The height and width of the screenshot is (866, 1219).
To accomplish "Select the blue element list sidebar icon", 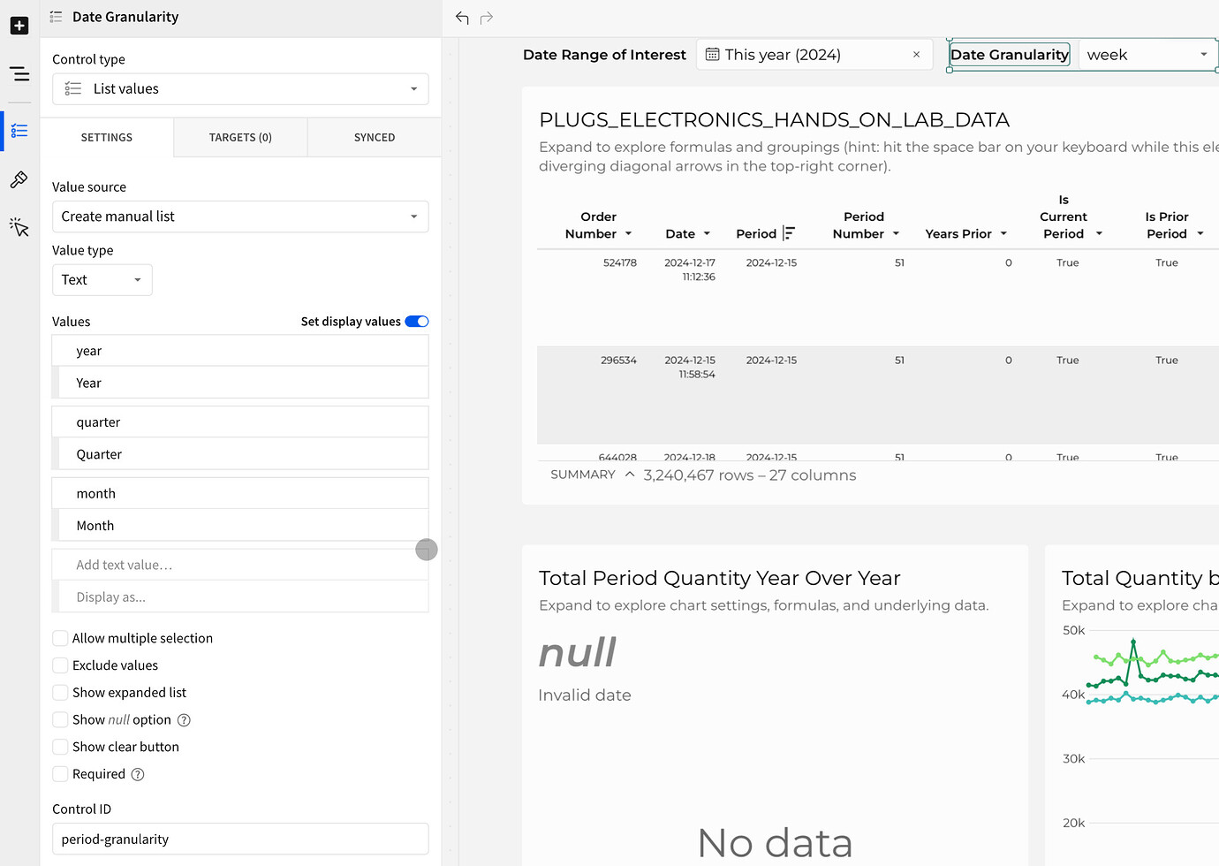I will click(x=19, y=130).
